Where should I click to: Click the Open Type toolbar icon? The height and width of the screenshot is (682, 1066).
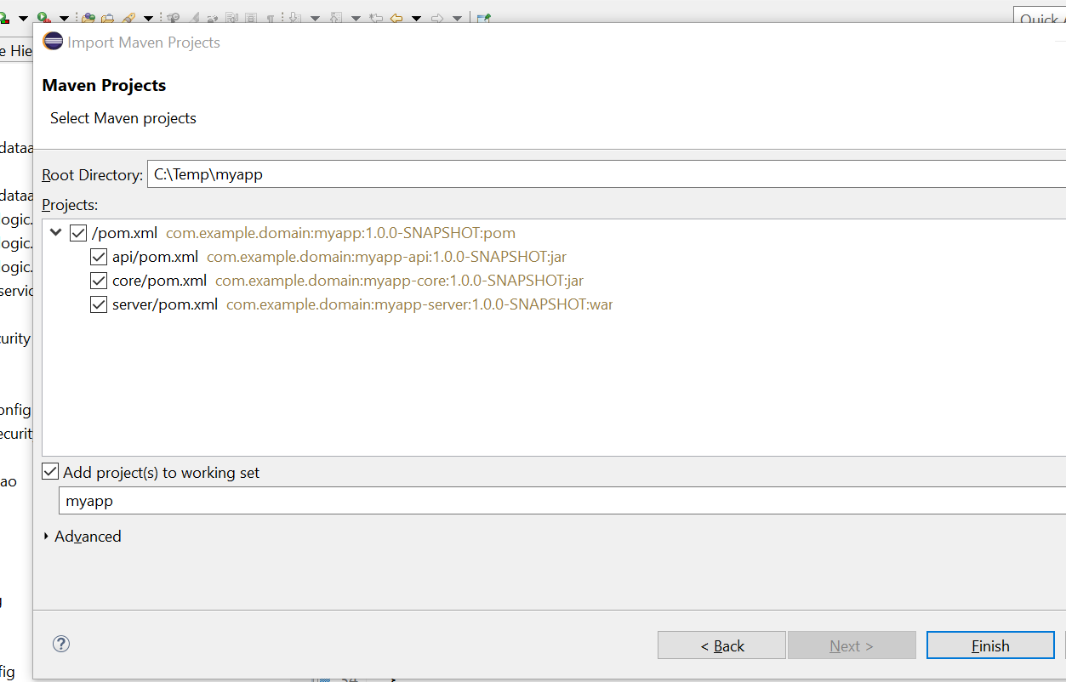pyautogui.click(x=88, y=18)
